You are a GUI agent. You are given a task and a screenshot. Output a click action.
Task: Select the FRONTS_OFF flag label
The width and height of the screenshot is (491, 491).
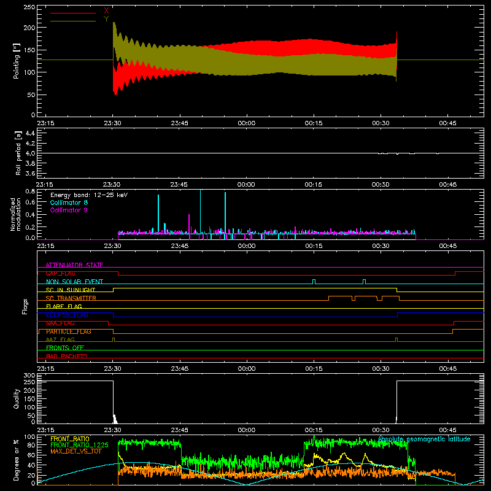pyautogui.click(x=65, y=347)
